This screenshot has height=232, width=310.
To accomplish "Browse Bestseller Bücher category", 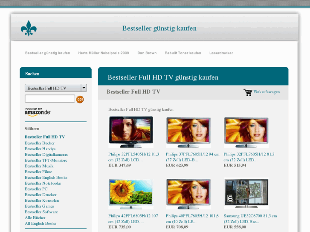I will point(40,143).
